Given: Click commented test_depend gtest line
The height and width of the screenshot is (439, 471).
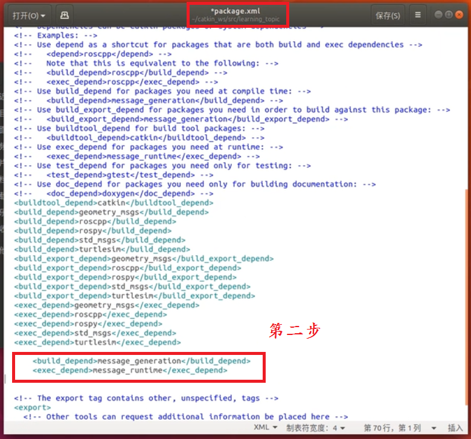Looking at the screenshot, I should pos(114,175).
